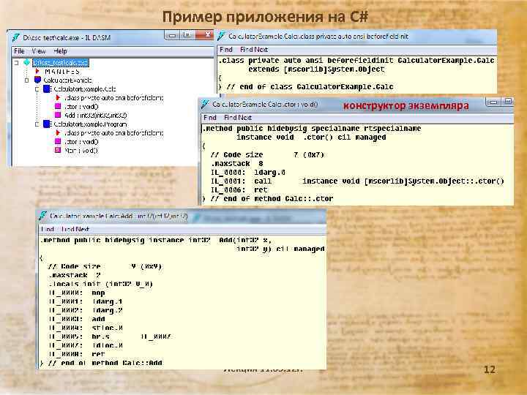The width and height of the screenshot is (527, 395).
Task: Click the blue class icon of CalculatorExample.Calc
Action: (48, 89)
